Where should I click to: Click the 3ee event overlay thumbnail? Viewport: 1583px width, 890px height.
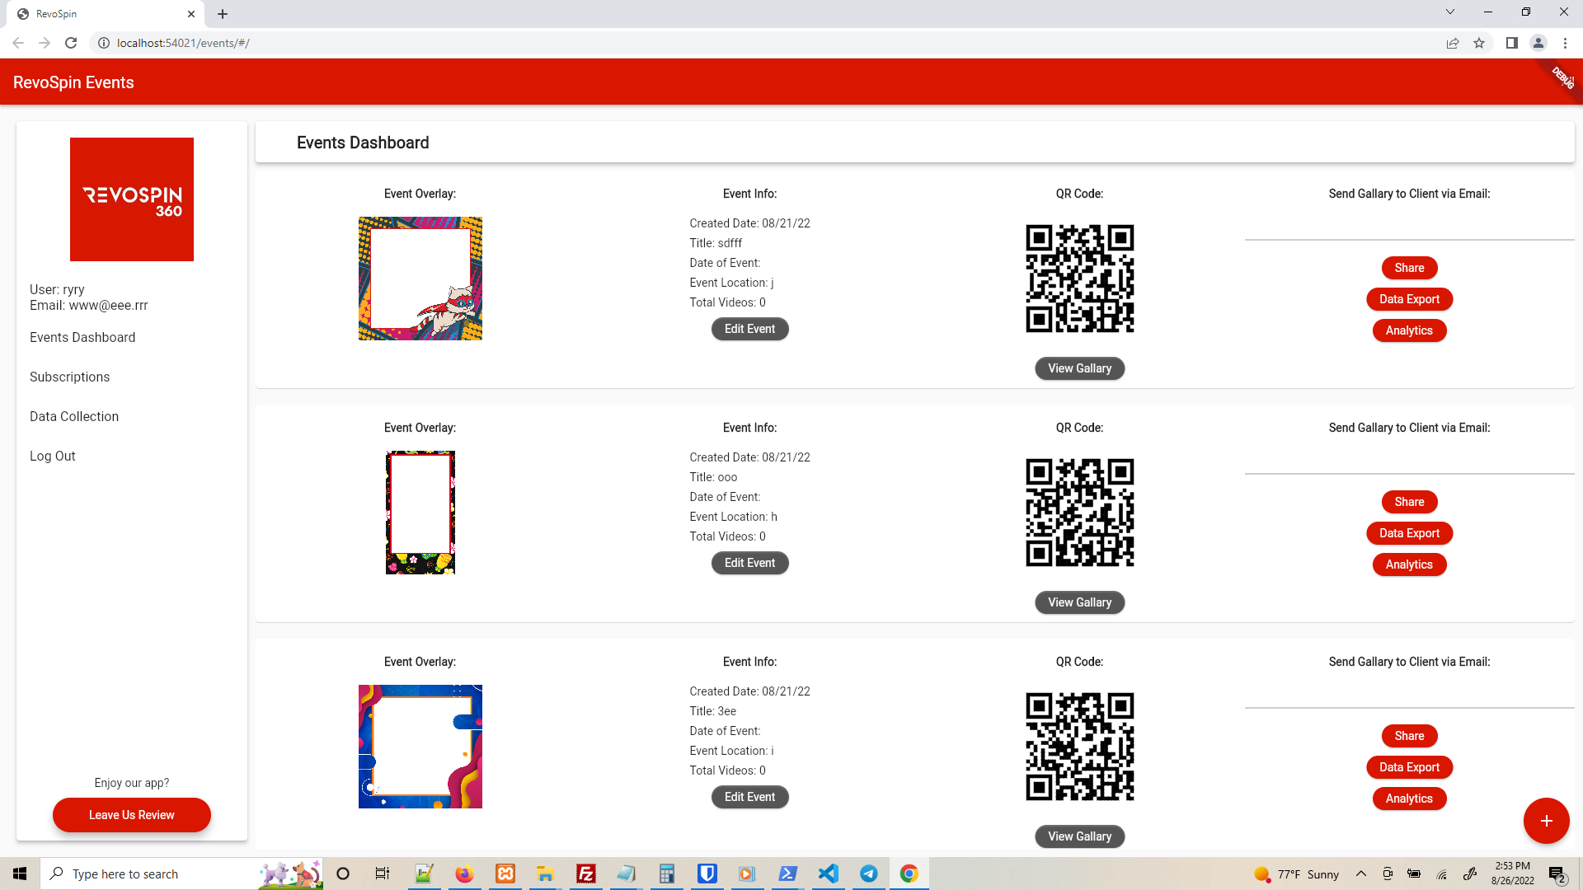click(x=420, y=747)
